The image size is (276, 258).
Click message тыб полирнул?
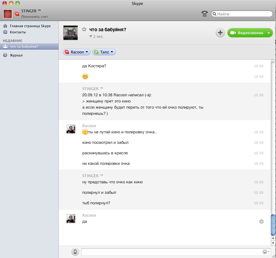click(x=96, y=203)
